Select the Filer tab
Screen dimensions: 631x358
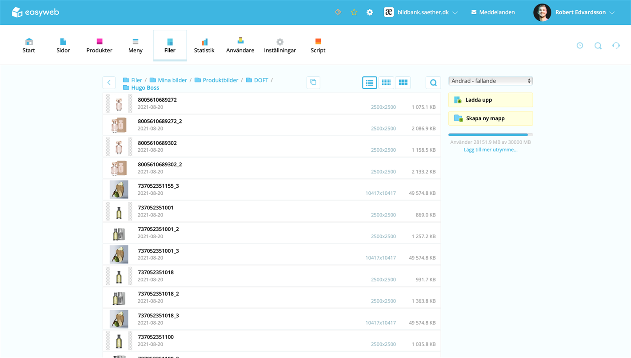click(x=170, y=46)
